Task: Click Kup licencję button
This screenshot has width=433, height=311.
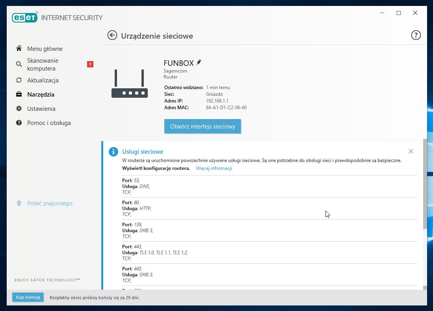Action: pos(28,298)
